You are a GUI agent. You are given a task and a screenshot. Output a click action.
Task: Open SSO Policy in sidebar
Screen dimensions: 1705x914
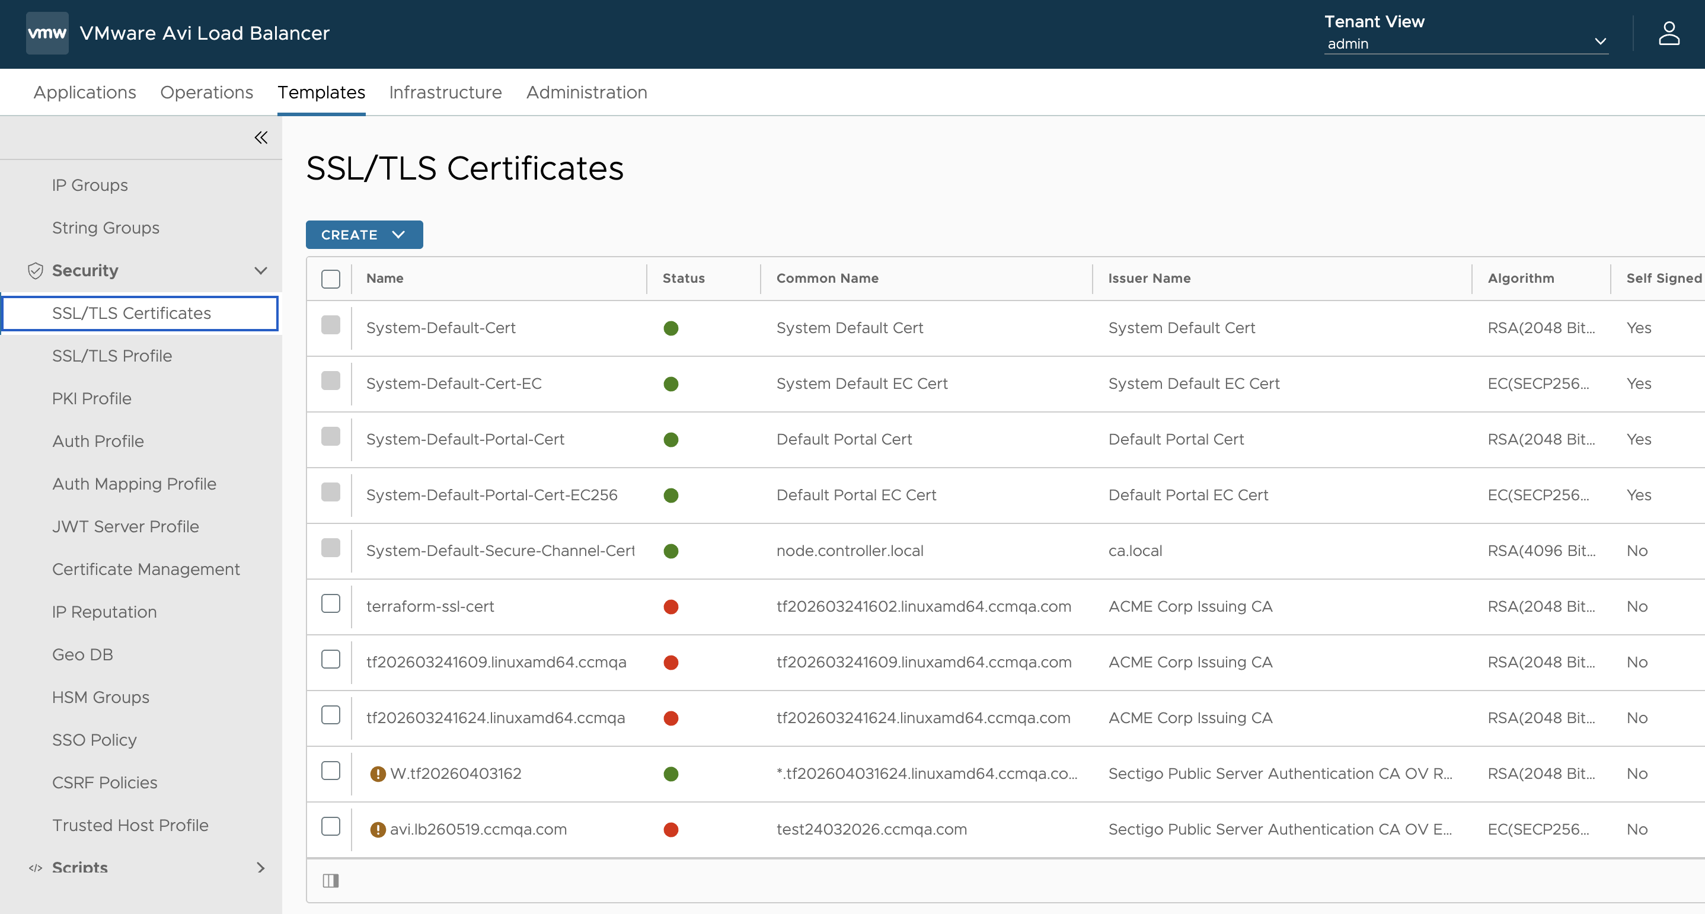point(95,740)
